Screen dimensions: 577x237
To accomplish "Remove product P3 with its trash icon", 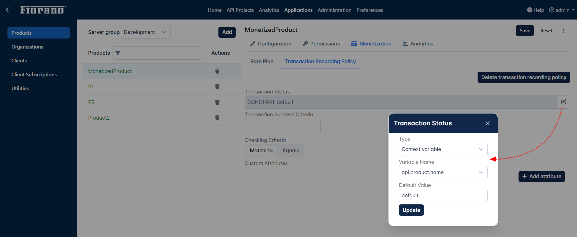I will (x=217, y=102).
